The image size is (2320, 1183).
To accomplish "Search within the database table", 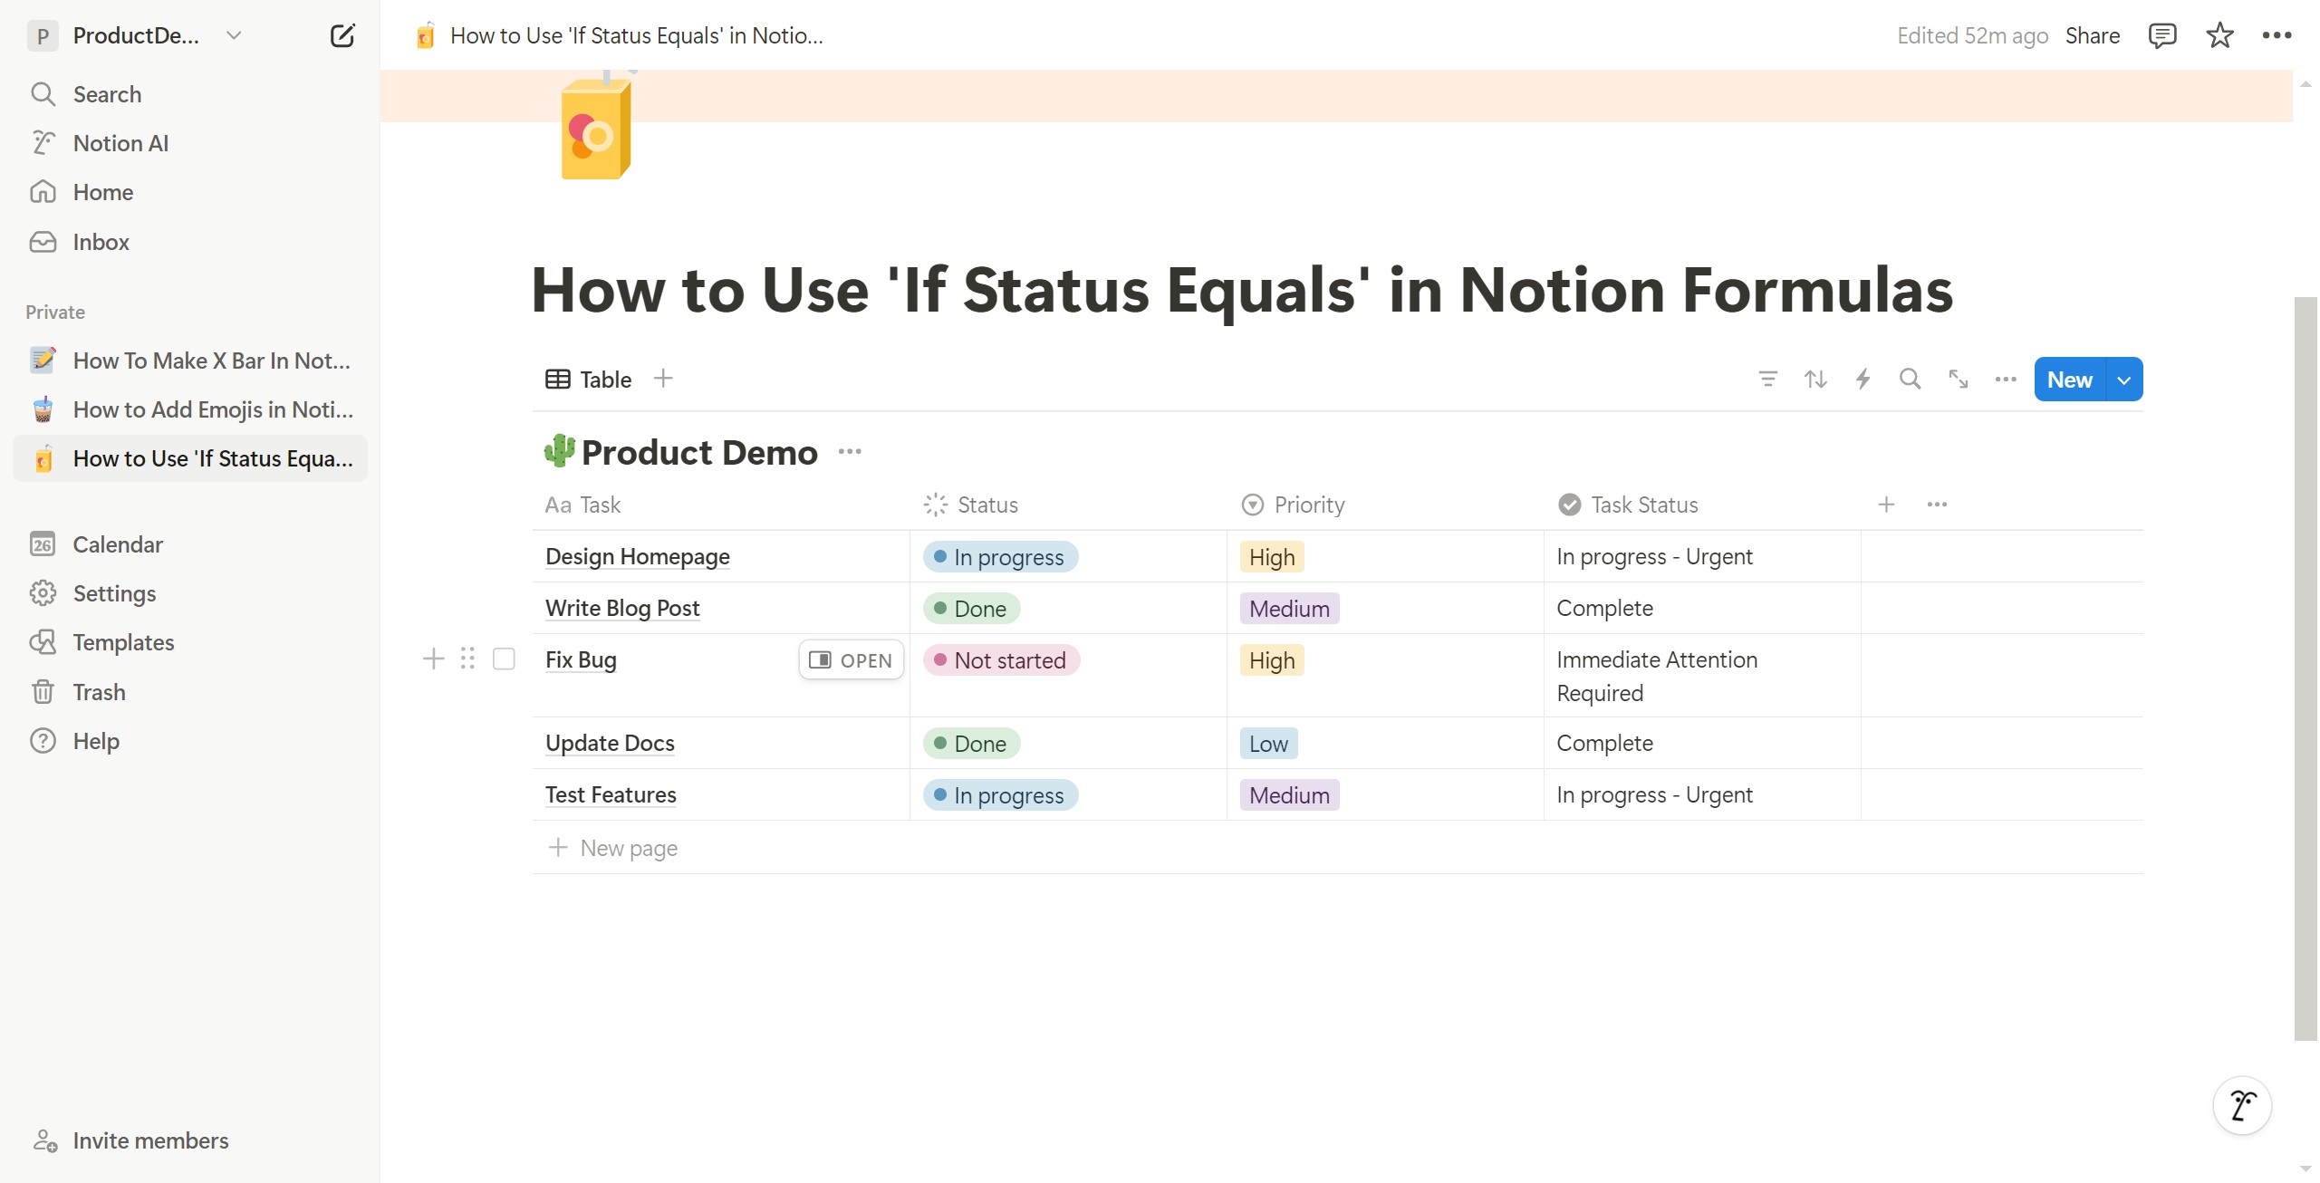I will [x=1910, y=379].
